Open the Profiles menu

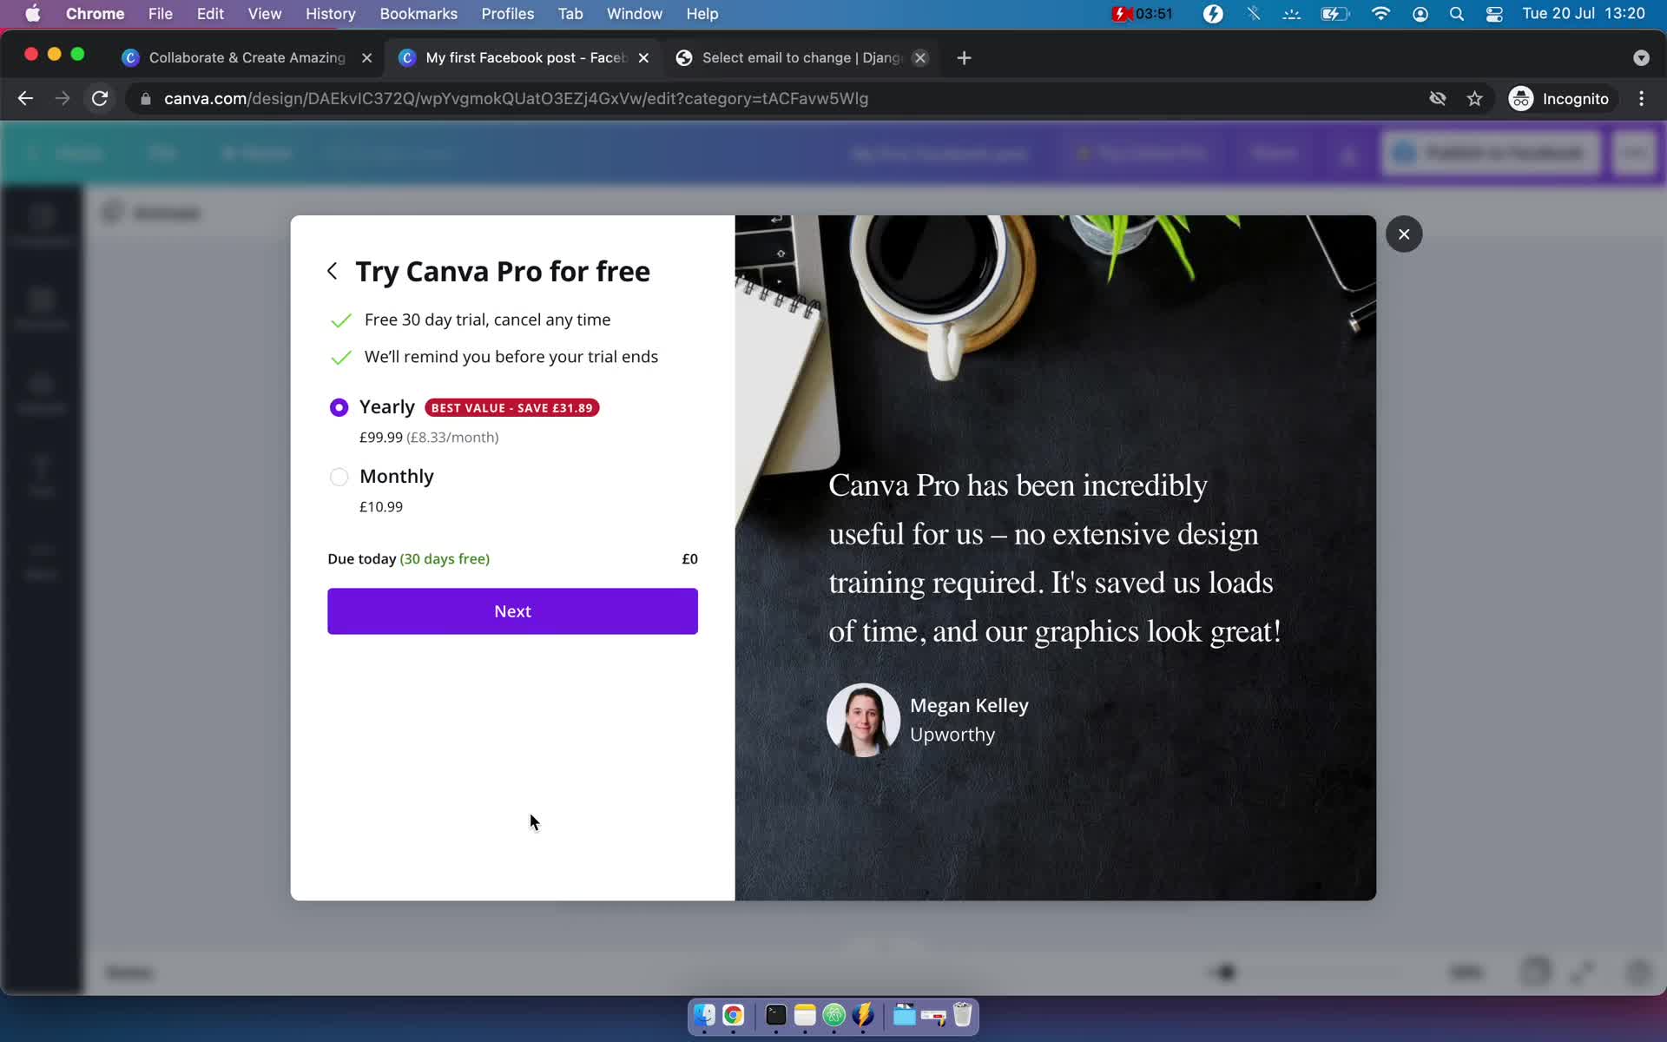507,14
